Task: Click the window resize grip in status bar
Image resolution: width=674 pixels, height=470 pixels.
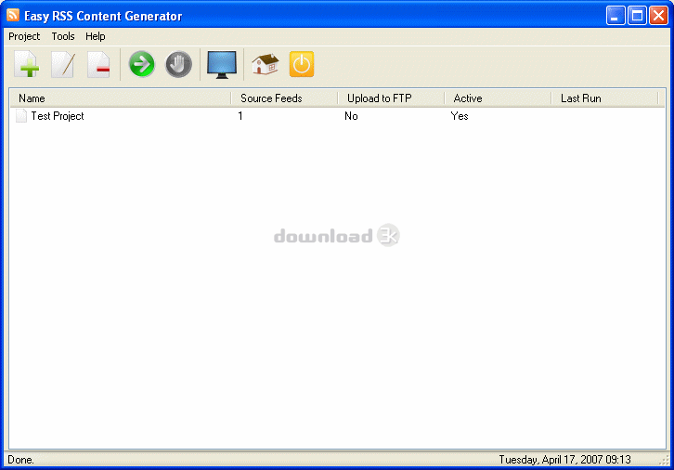Action: click(x=664, y=461)
